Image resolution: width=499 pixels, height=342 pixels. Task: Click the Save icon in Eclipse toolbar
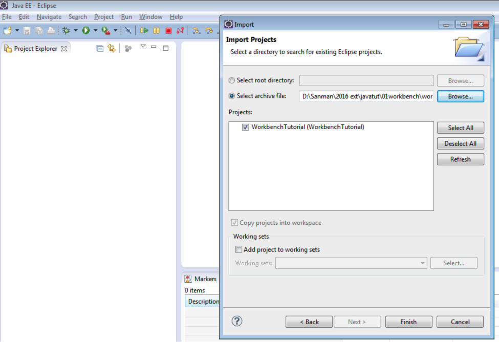pos(27,31)
